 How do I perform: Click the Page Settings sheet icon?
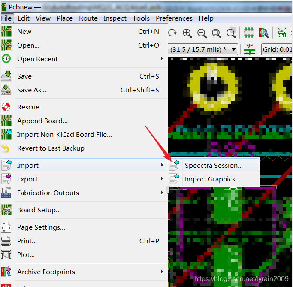[x=6, y=227]
